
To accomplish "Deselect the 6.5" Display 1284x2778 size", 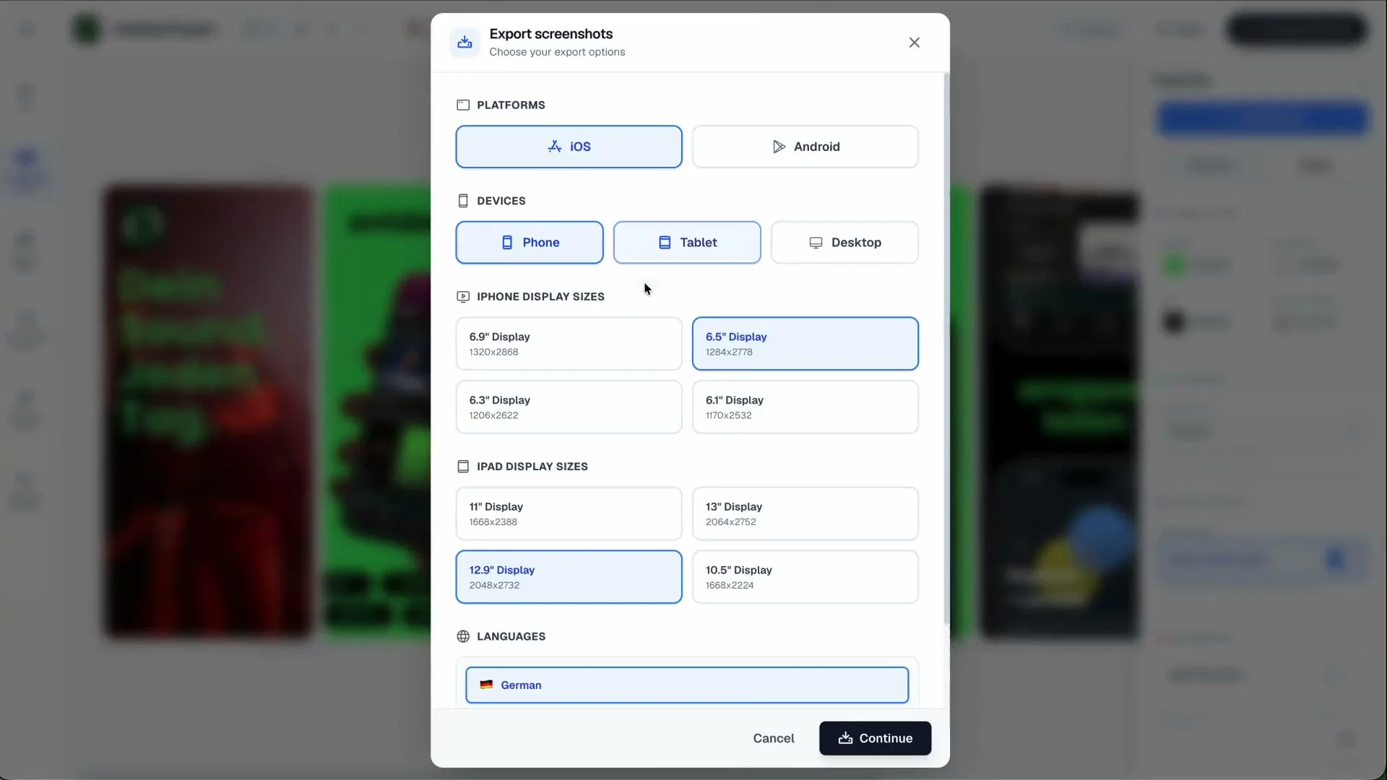I will pos(805,344).
